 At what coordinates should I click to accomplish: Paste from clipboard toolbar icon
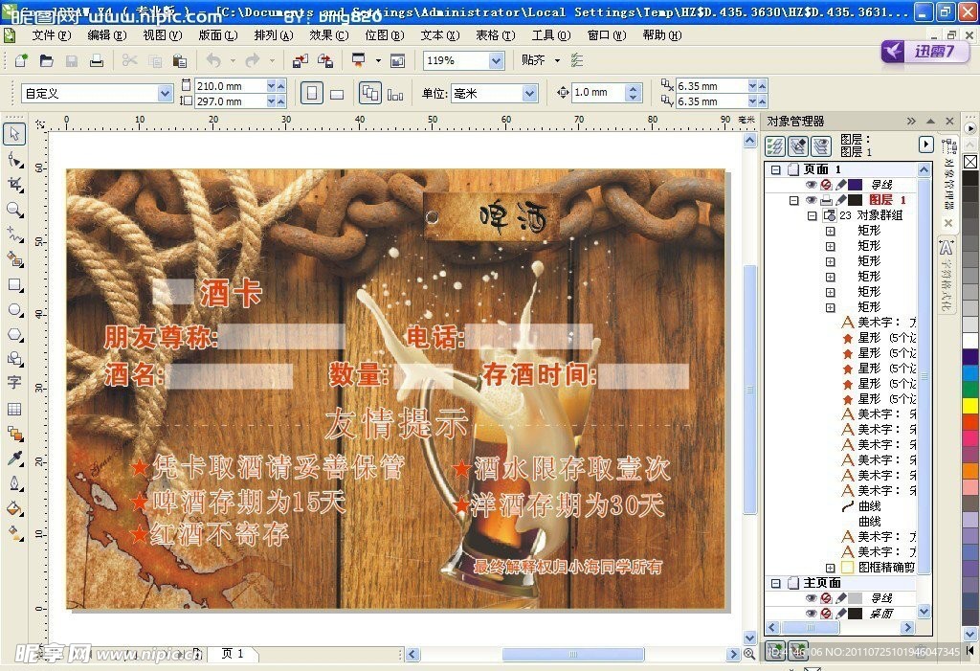click(x=180, y=60)
